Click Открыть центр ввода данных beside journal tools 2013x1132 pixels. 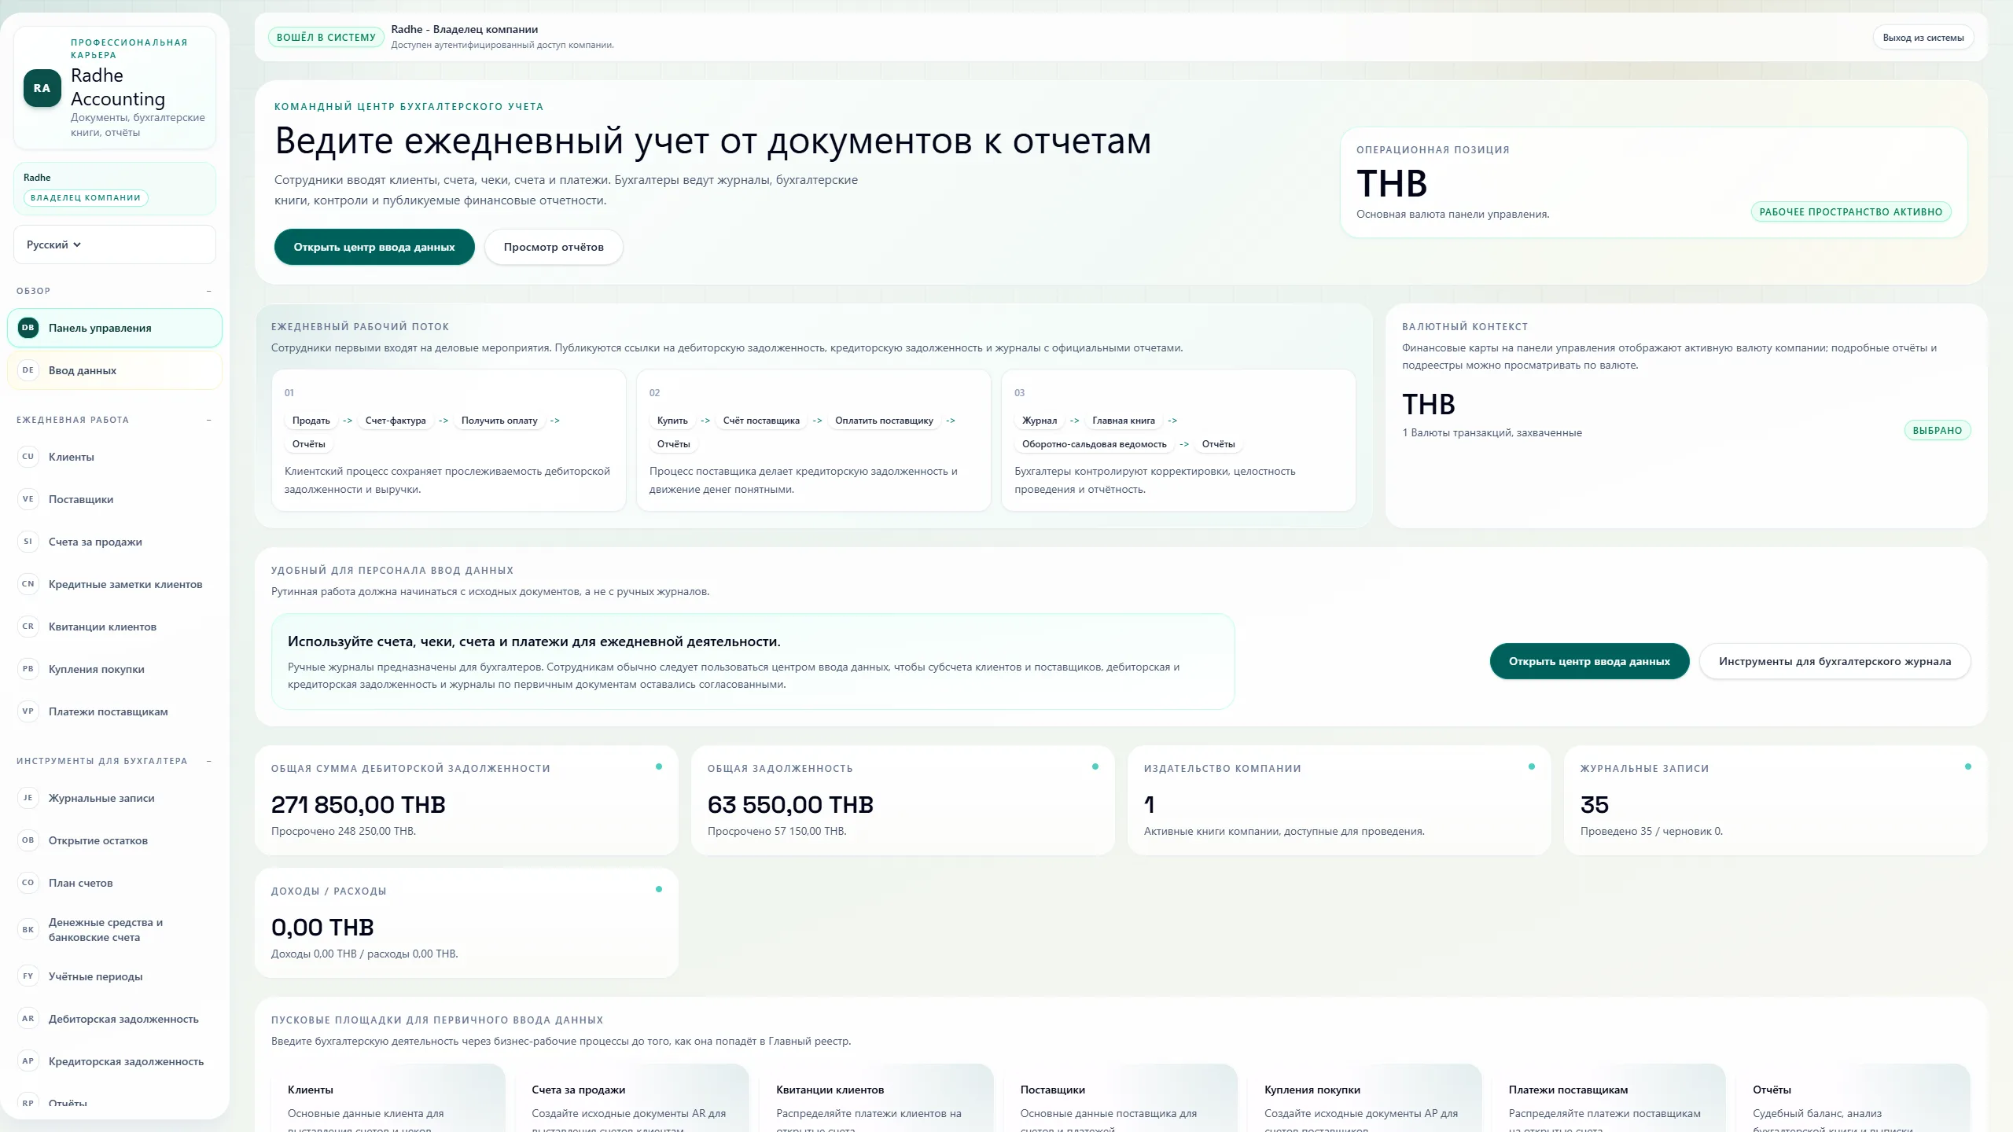(1589, 661)
